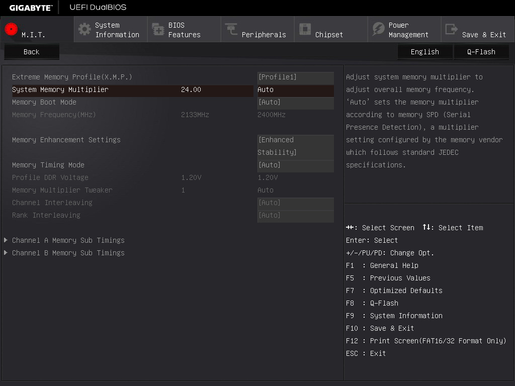Select System Memory Multiplier Auto value

click(x=296, y=90)
